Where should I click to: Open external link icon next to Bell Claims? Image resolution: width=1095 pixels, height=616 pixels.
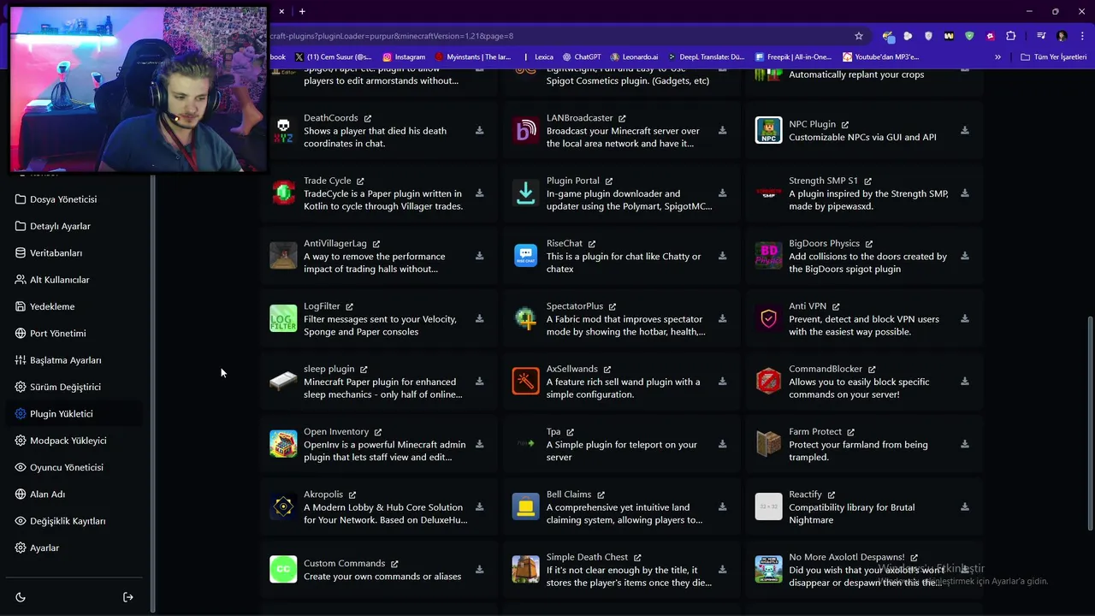pos(601,495)
